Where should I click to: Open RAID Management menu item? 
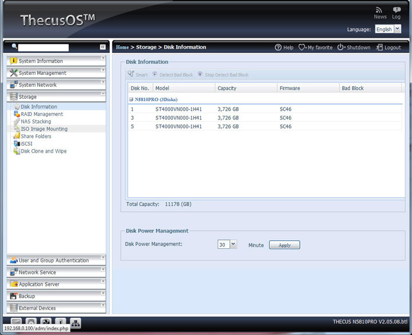coord(42,114)
